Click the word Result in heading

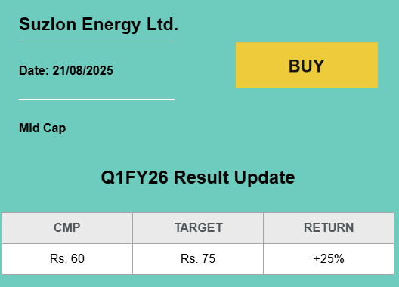click(x=201, y=177)
